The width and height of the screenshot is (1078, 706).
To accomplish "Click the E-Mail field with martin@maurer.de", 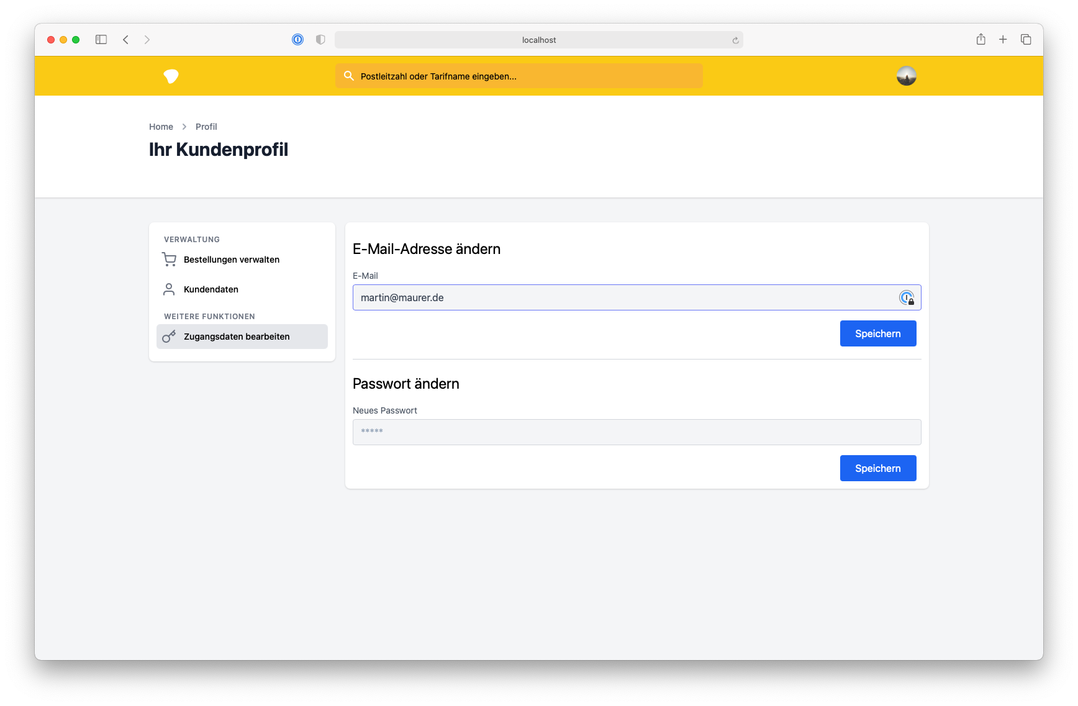I will (637, 297).
